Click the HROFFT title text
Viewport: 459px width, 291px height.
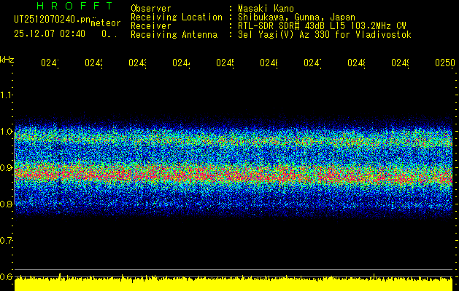(75, 6)
